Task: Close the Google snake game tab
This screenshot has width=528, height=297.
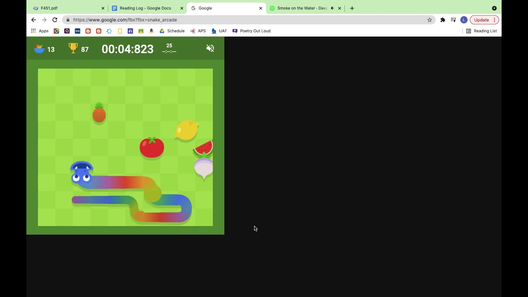Action: pos(261,8)
